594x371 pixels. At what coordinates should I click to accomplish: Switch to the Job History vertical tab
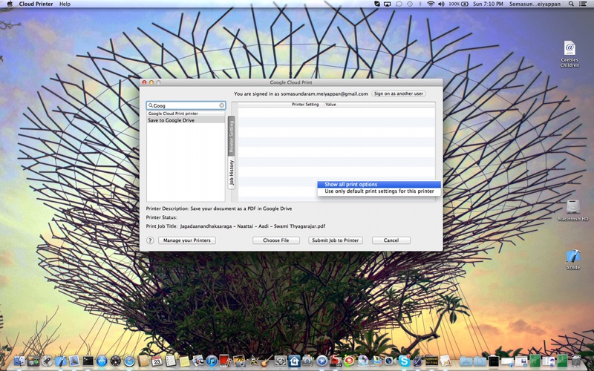coord(232,173)
